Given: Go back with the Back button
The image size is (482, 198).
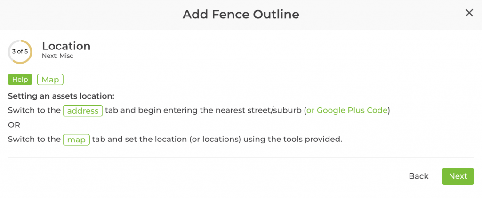Looking at the screenshot, I should pyautogui.click(x=418, y=176).
